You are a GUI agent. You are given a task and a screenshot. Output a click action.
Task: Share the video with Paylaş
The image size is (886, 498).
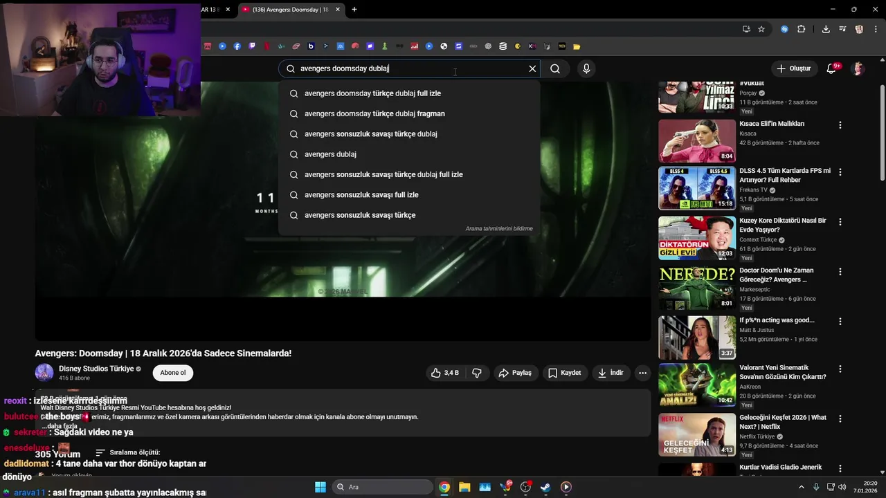[516, 373]
